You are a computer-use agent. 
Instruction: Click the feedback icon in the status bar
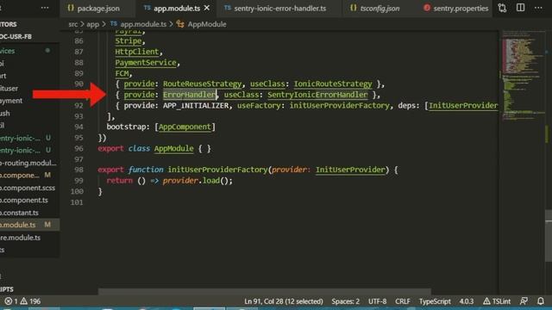pos(524,301)
